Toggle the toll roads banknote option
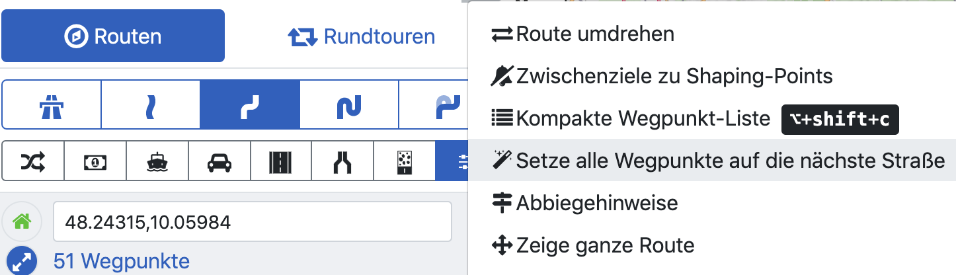The image size is (956, 275). 95,161
